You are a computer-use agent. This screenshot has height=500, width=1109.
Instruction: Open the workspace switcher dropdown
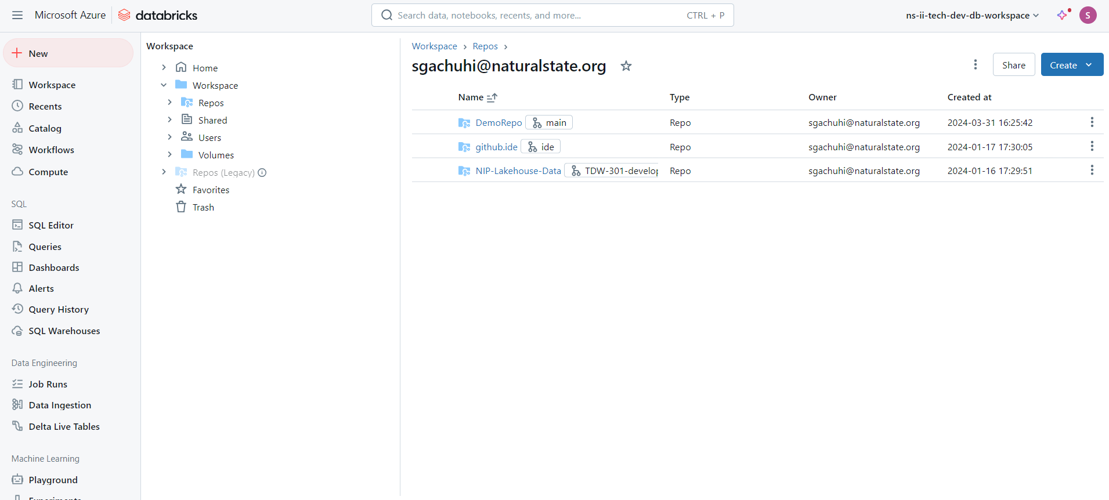(972, 15)
